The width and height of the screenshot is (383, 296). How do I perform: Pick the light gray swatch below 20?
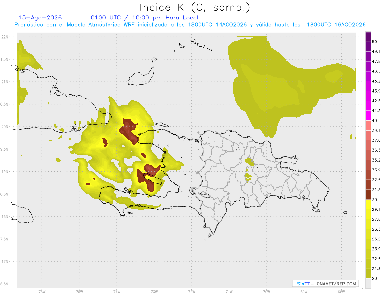click(x=368, y=284)
